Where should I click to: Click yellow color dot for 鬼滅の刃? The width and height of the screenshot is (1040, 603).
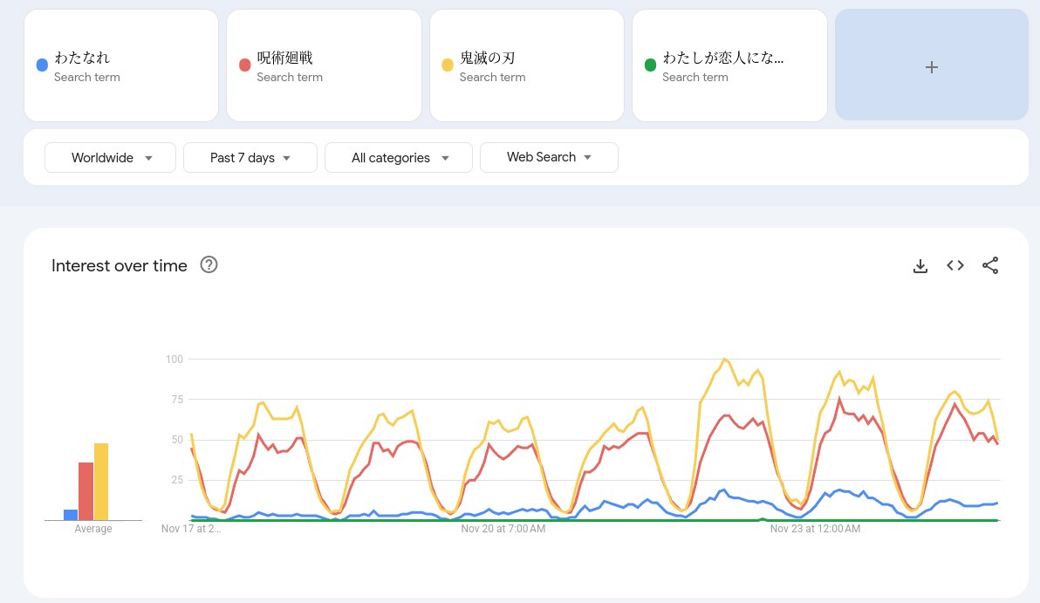(448, 65)
